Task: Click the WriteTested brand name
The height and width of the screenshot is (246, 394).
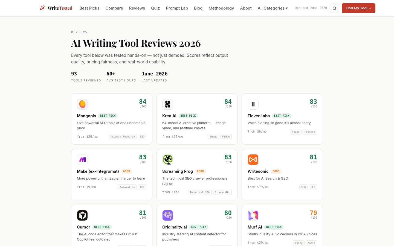Action: coord(60,8)
